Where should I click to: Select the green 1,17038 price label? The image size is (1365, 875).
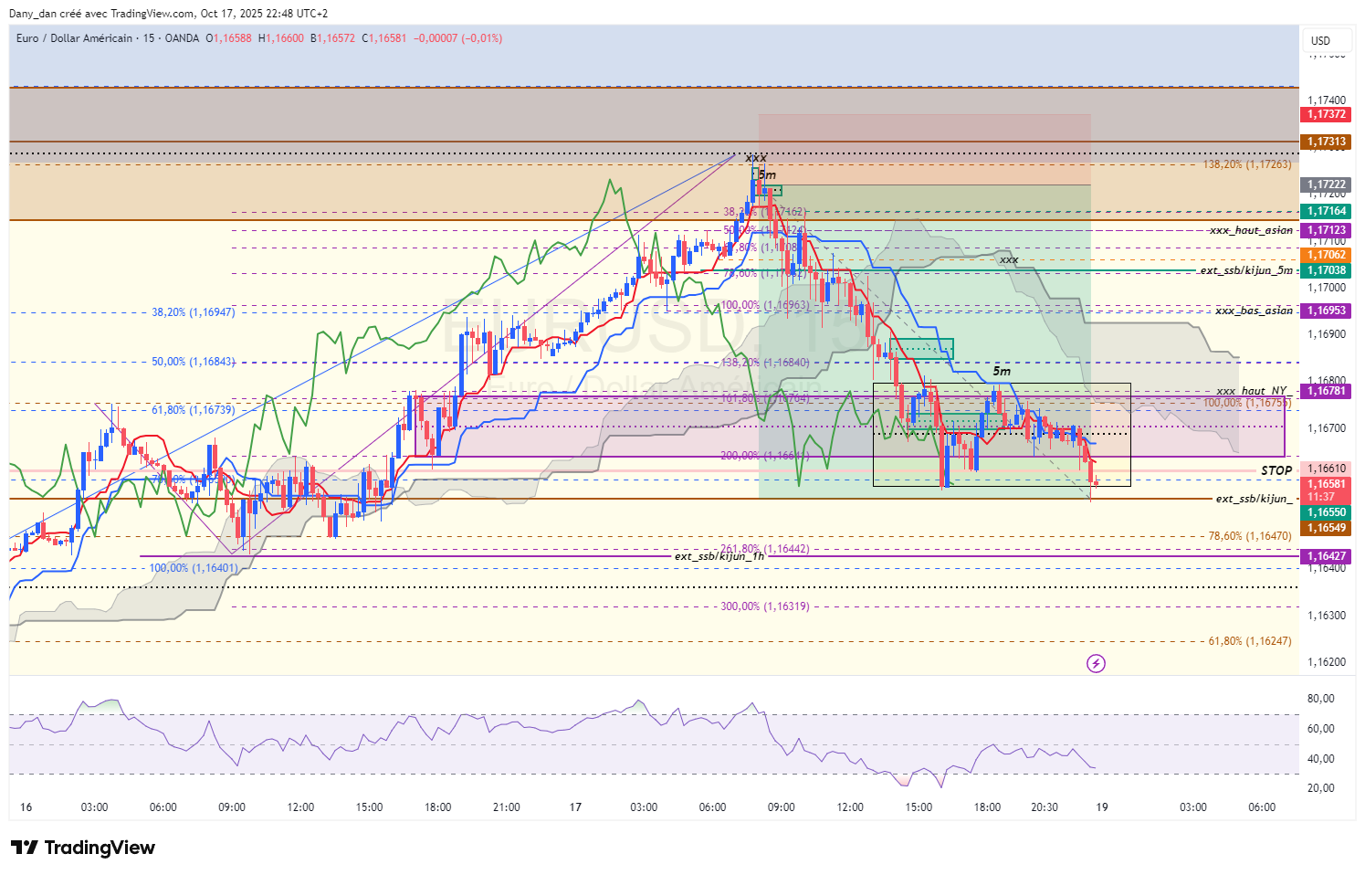point(1326,270)
